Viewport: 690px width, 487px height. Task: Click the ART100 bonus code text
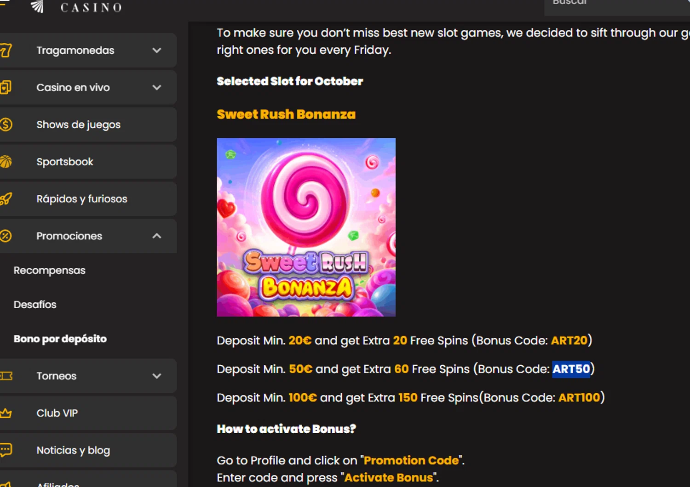[x=579, y=397]
